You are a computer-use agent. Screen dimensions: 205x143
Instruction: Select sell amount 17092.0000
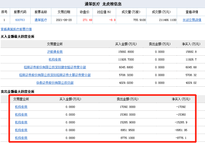tap(128, 107)
